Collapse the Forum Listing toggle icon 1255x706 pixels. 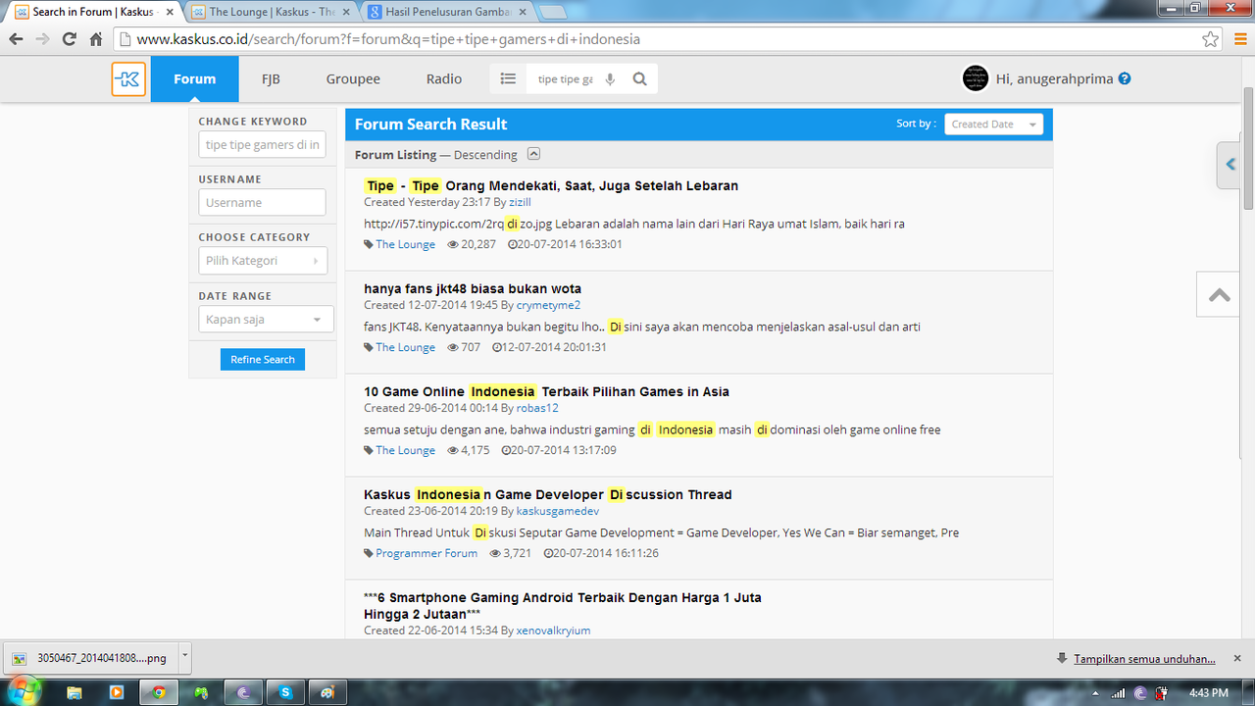[x=533, y=154]
